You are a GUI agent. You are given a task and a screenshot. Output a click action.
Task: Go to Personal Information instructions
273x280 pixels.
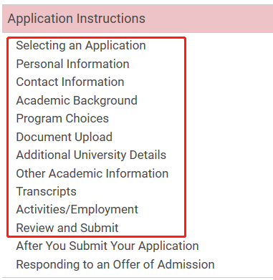72,64
